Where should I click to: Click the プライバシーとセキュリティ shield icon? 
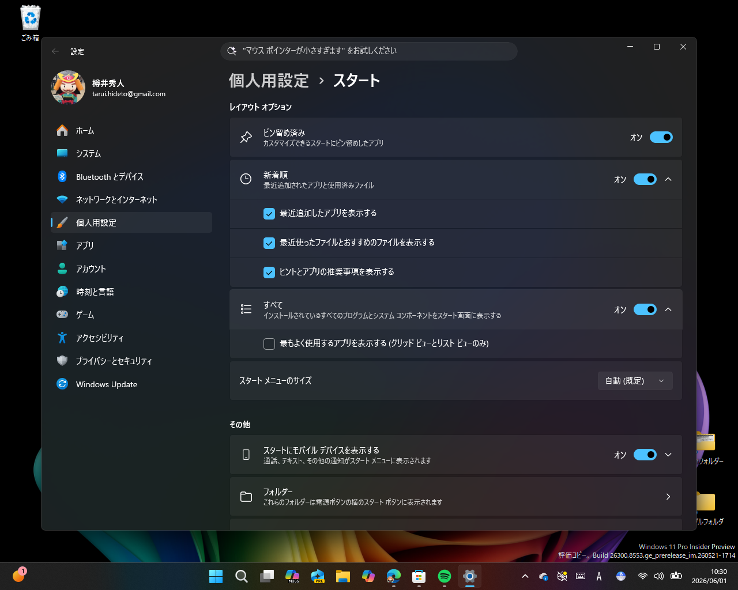(62, 361)
